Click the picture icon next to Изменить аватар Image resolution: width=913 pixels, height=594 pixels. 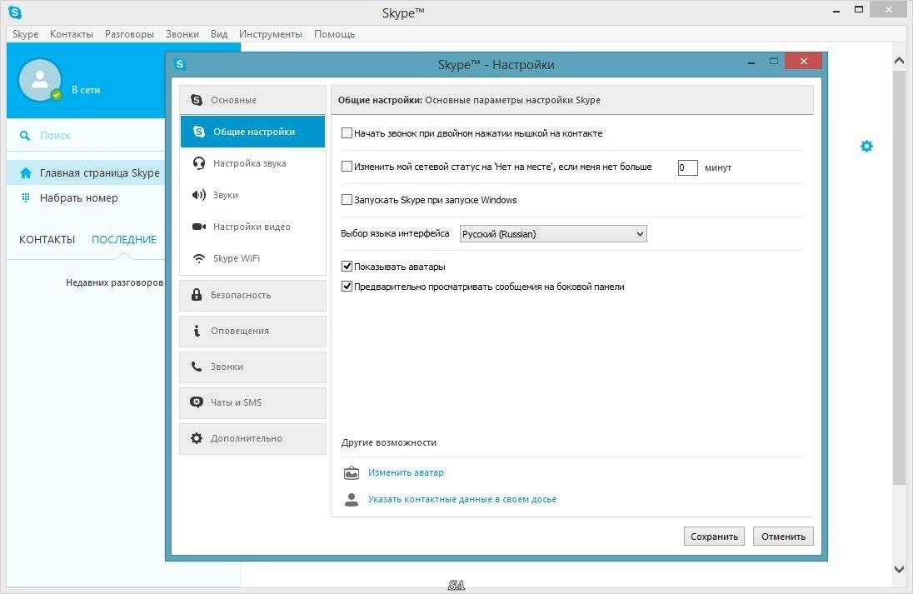pyautogui.click(x=352, y=473)
